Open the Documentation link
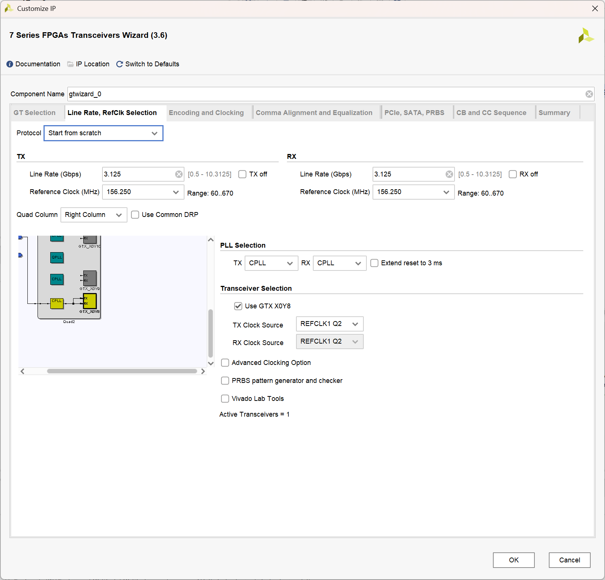The width and height of the screenshot is (605, 580). point(38,64)
